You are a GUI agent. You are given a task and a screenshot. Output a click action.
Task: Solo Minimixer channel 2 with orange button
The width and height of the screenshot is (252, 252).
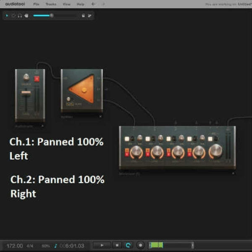148,150
